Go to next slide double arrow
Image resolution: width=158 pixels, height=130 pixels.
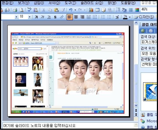(136, 115)
